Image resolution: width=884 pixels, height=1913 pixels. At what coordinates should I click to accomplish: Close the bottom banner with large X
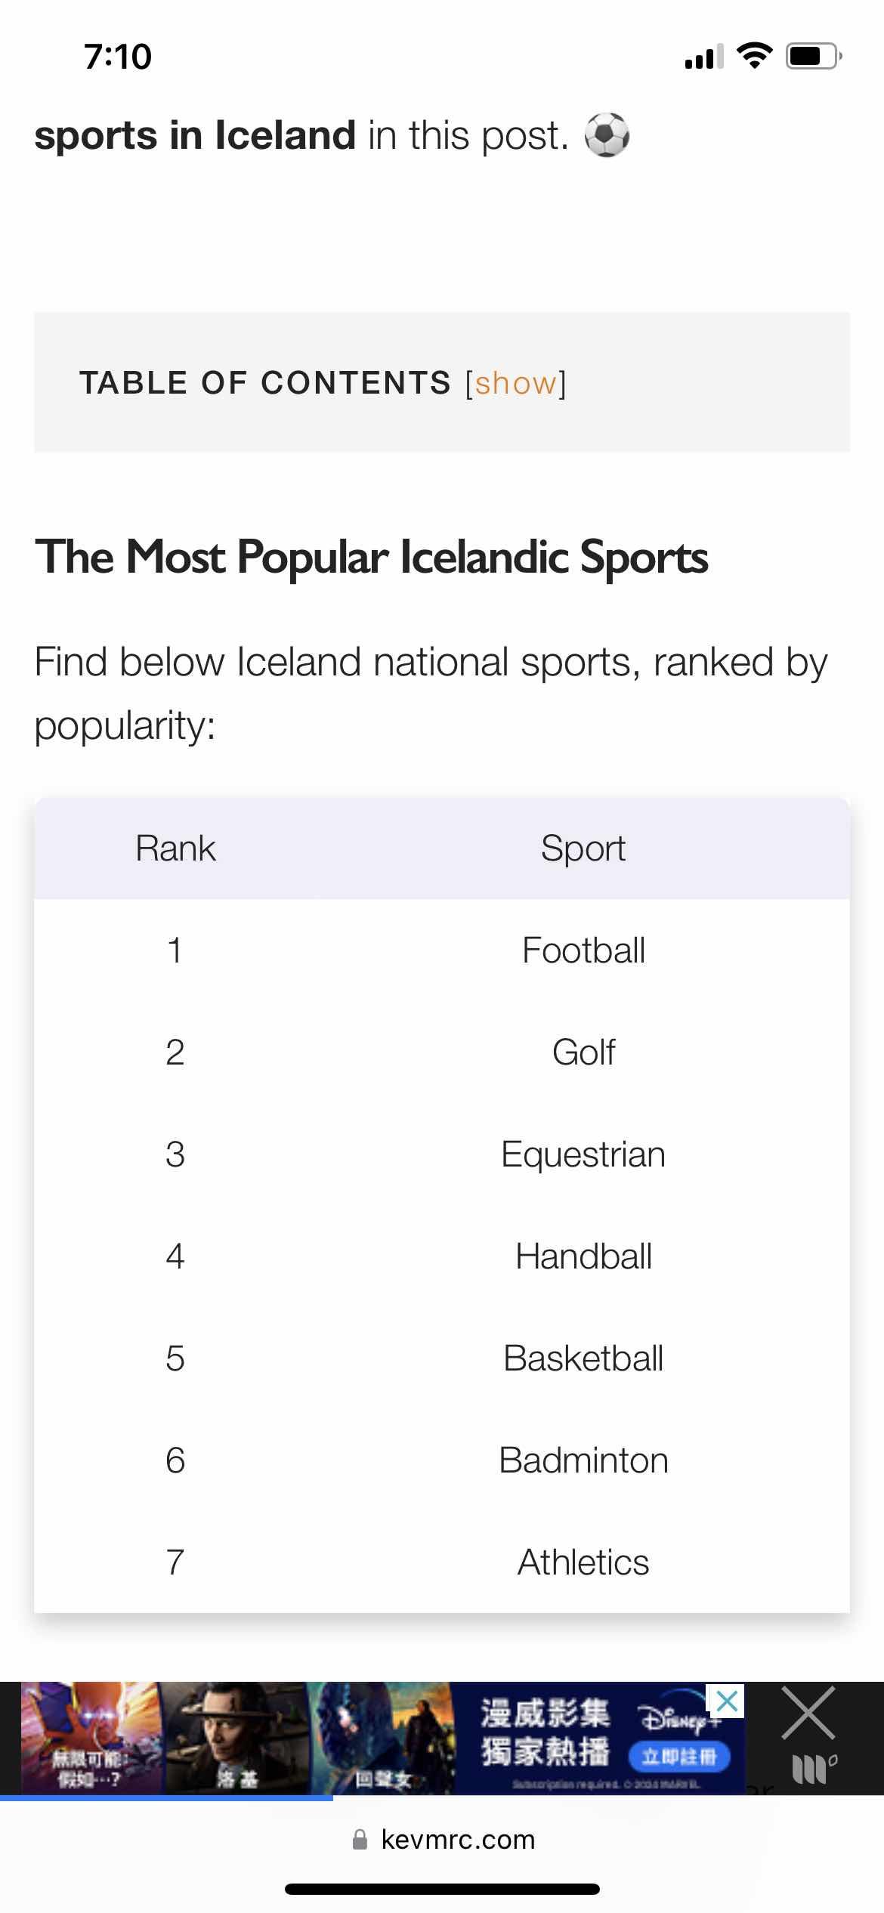[x=808, y=1714]
